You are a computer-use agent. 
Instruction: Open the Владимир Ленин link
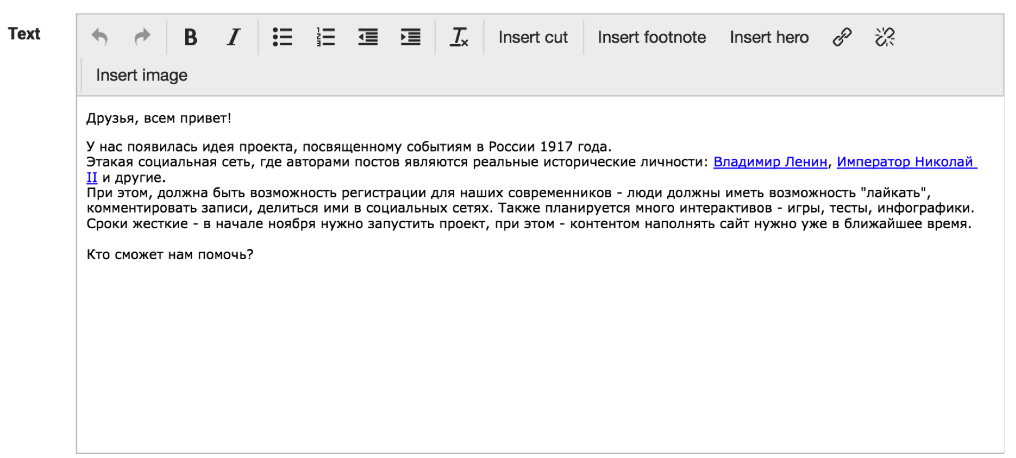click(x=770, y=162)
